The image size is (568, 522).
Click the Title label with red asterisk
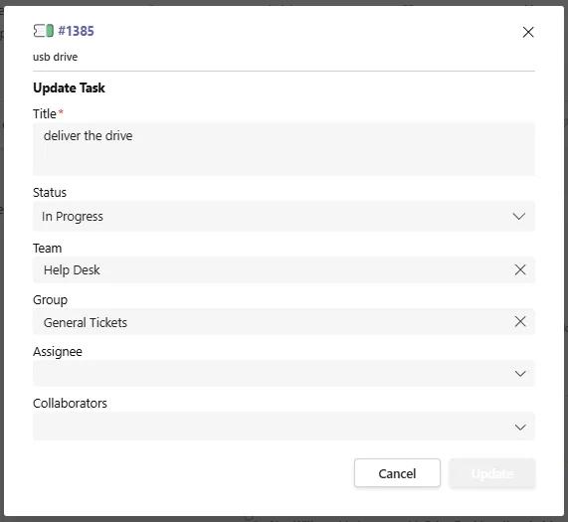(48, 113)
